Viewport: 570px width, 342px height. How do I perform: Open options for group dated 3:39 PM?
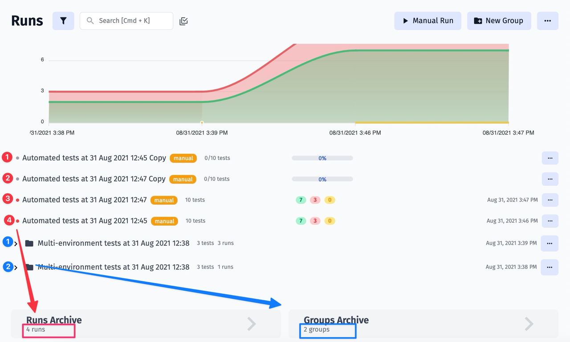pos(550,243)
